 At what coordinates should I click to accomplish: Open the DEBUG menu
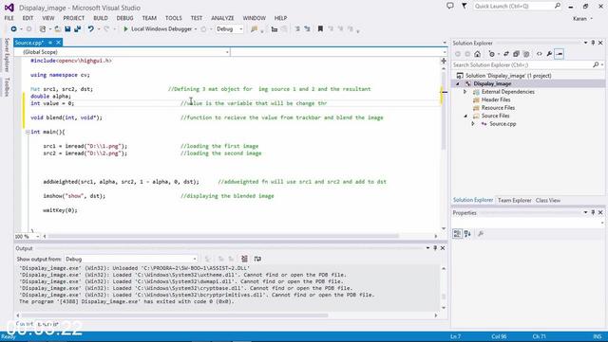point(124,18)
